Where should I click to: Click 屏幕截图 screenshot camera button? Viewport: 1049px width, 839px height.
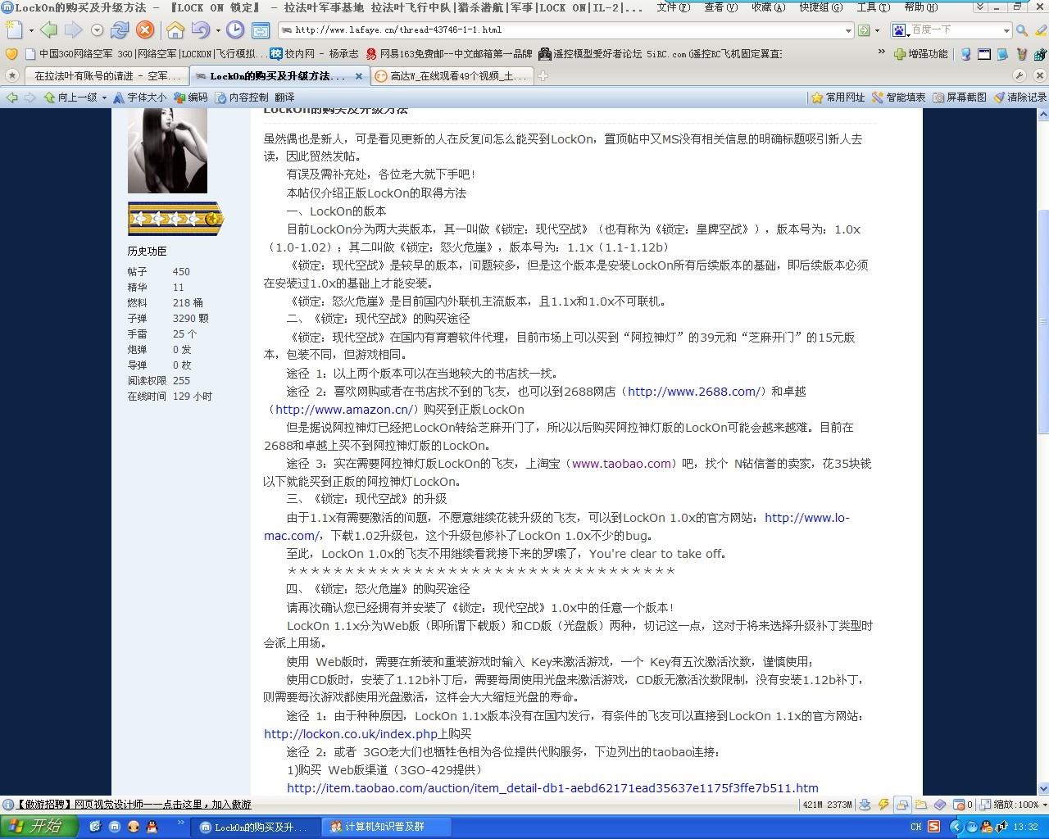pos(960,97)
